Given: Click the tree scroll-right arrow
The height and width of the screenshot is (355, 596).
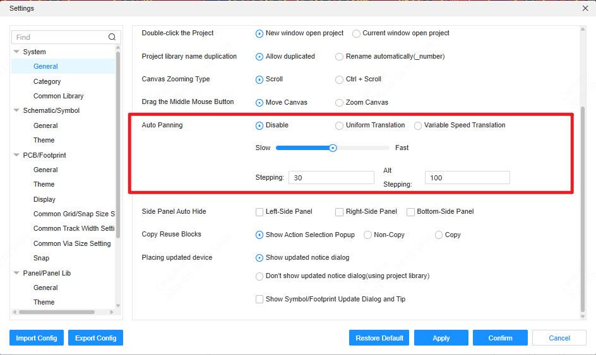Looking at the screenshot, I should [111, 312].
